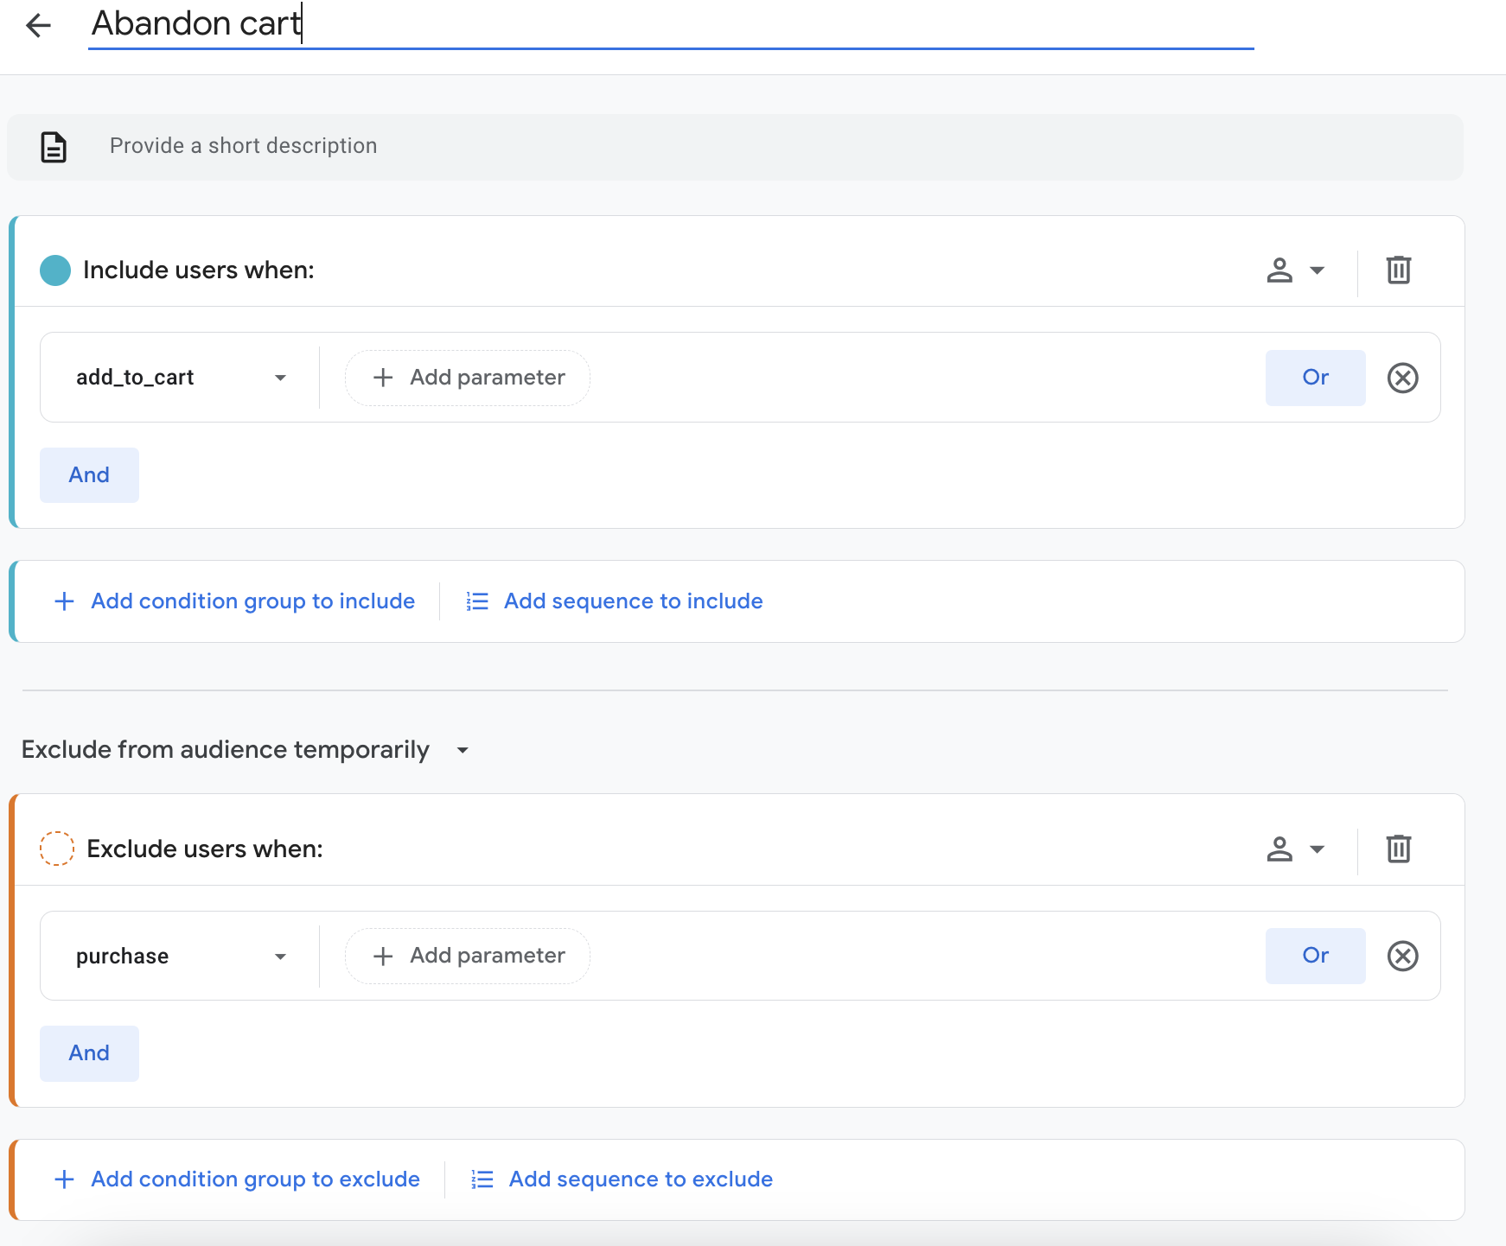Remove the purchase condition
This screenshot has width=1506, height=1246.
click(x=1402, y=956)
